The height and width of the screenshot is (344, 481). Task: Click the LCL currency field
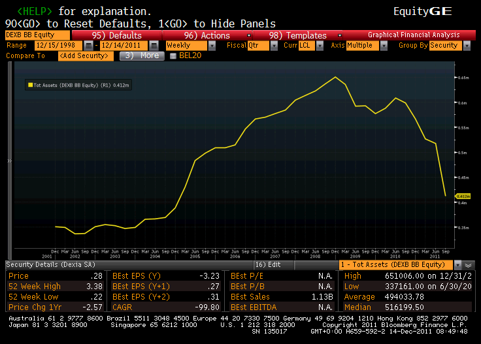307,46
